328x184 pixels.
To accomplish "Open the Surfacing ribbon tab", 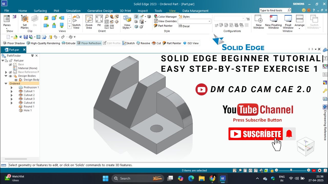I will 40,11.
